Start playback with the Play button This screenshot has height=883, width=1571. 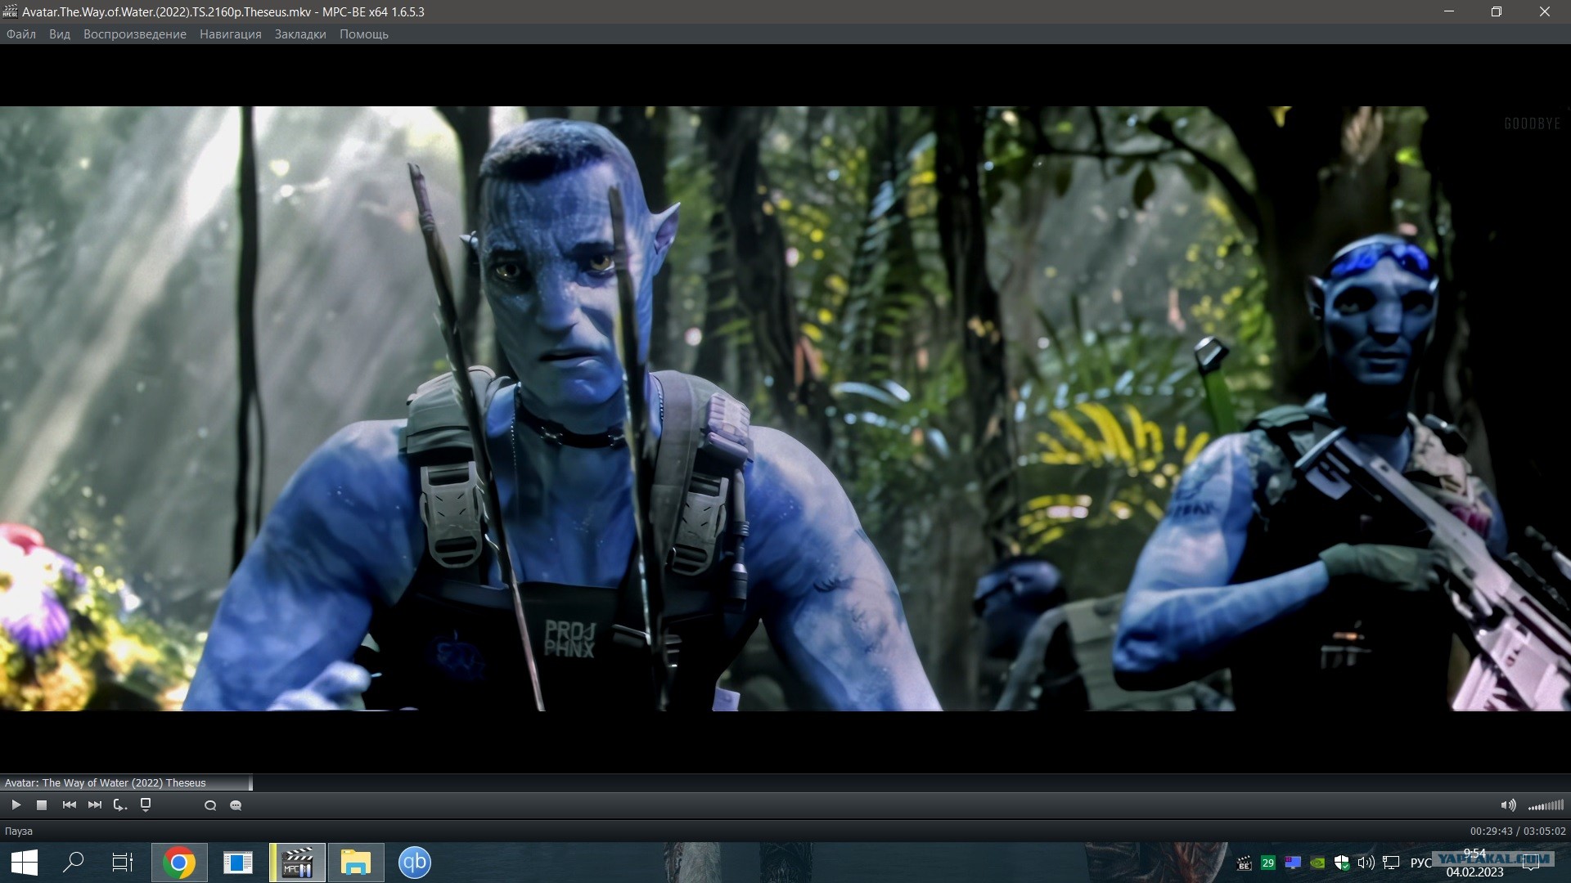(x=16, y=805)
